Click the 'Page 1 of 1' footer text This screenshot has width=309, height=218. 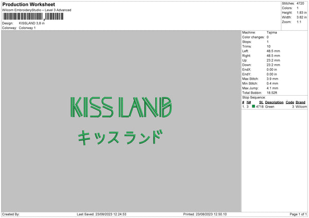tap(298, 214)
